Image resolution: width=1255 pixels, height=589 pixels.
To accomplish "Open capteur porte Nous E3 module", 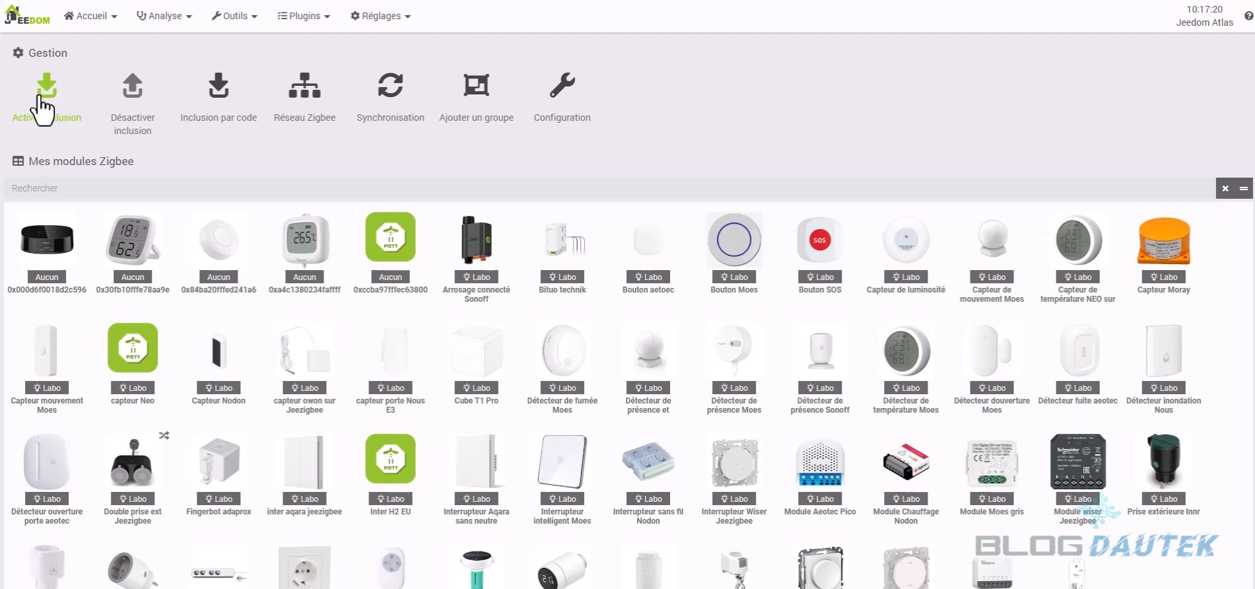I will coord(390,368).
